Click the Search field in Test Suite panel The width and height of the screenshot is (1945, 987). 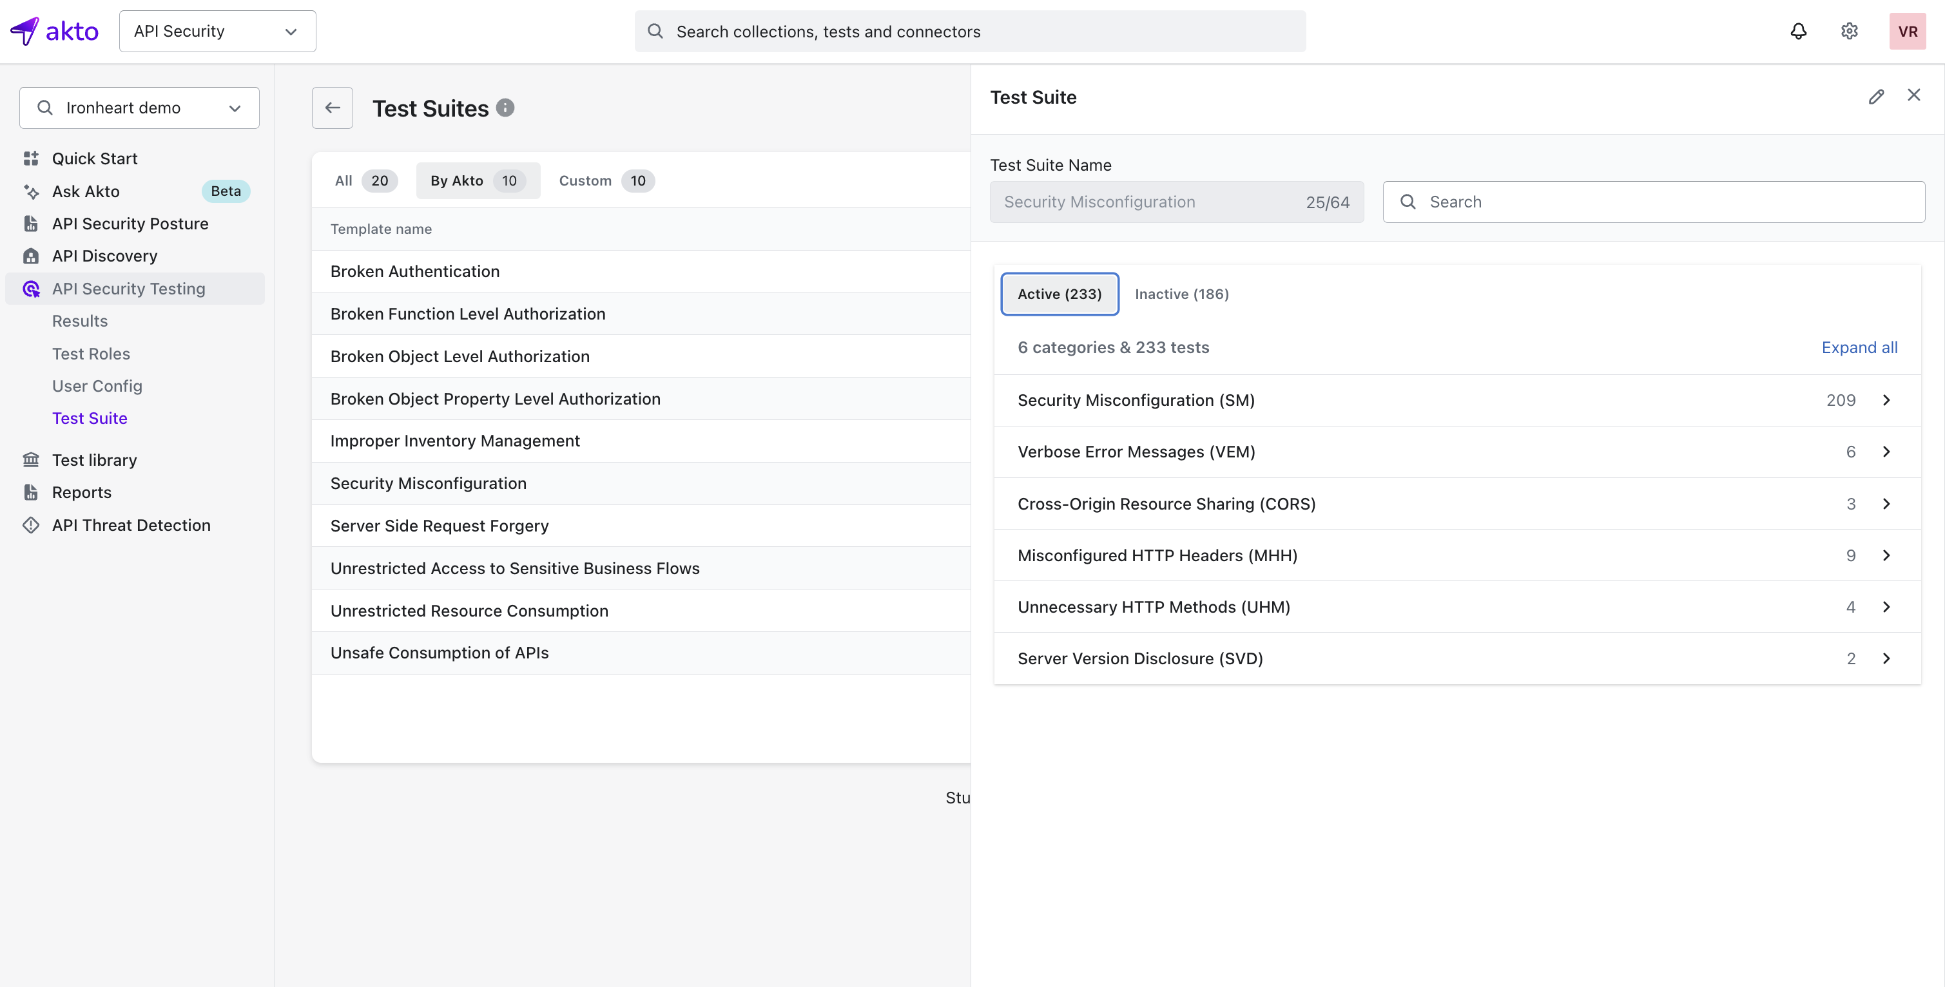tap(1654, 202)
